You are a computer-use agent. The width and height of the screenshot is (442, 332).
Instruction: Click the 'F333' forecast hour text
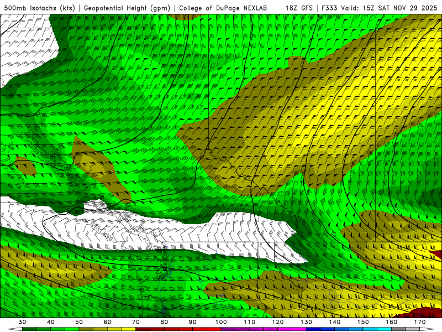click(x=329, y=8)
